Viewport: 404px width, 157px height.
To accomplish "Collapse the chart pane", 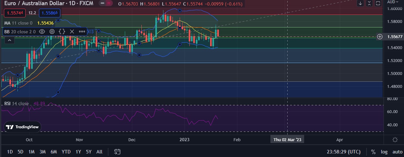I will (x=369, y=4).
